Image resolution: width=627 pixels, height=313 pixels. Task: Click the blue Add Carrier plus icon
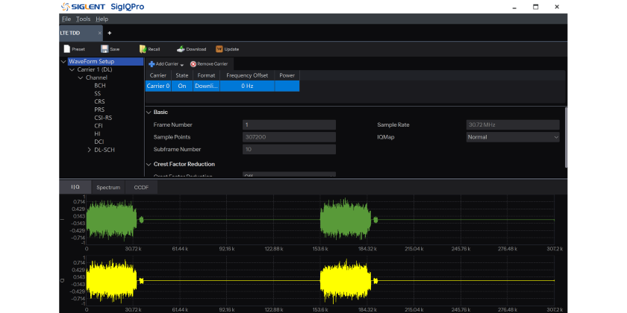click(151, 64)
